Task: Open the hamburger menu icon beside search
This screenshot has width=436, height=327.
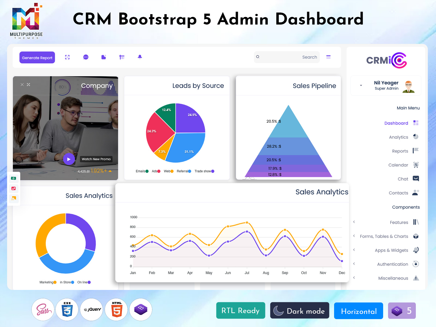Action: [x=328, y=57]
